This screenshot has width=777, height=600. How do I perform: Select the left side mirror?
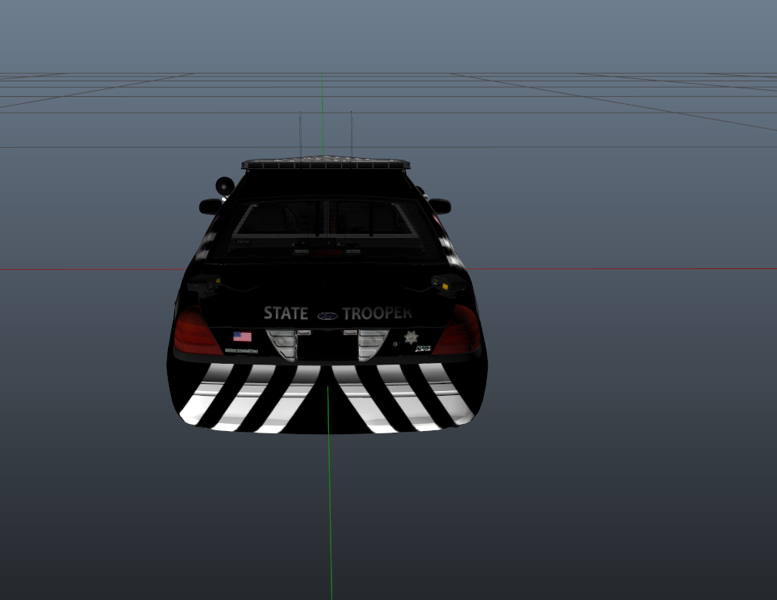(x=210, y=207)
